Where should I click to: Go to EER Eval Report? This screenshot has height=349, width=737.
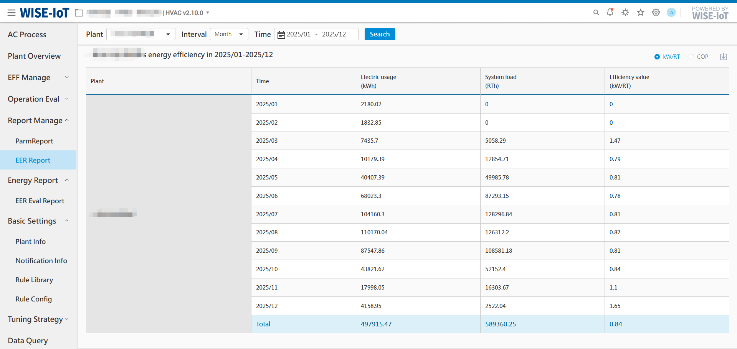(40, 201)
